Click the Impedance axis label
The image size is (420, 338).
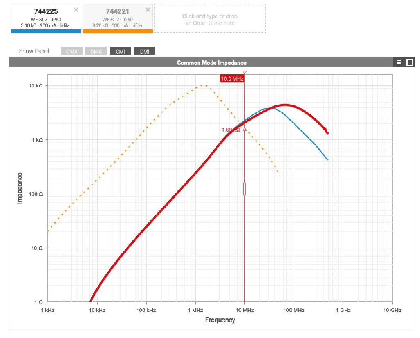pos(20,188)
